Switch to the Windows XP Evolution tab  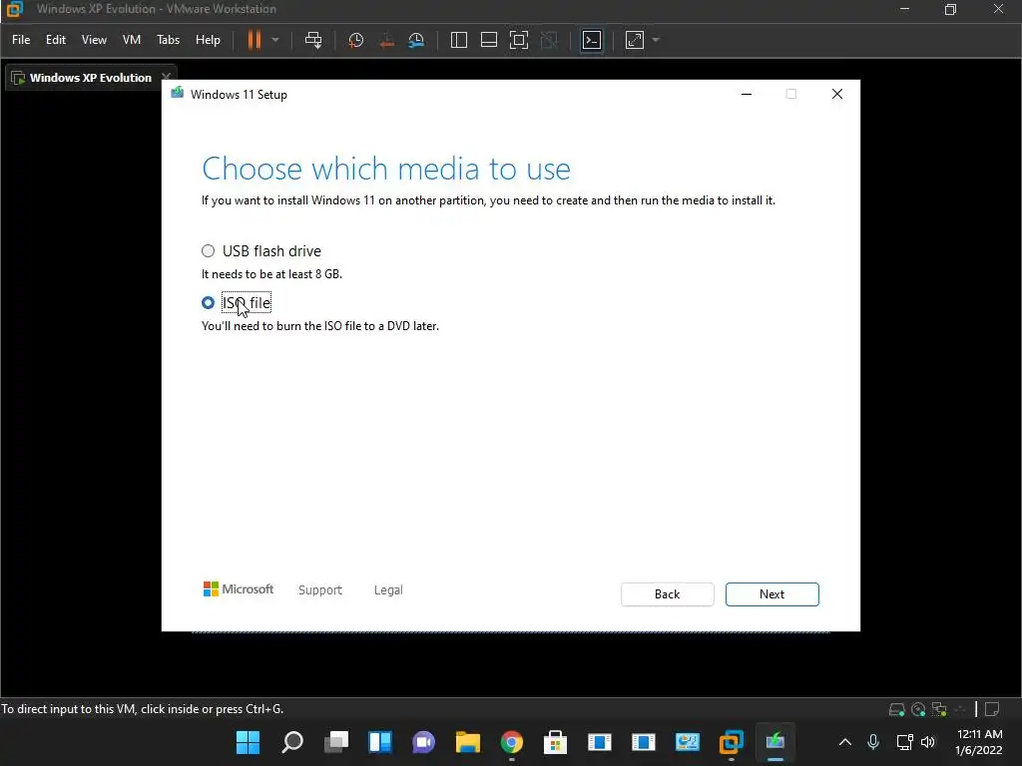91,78
